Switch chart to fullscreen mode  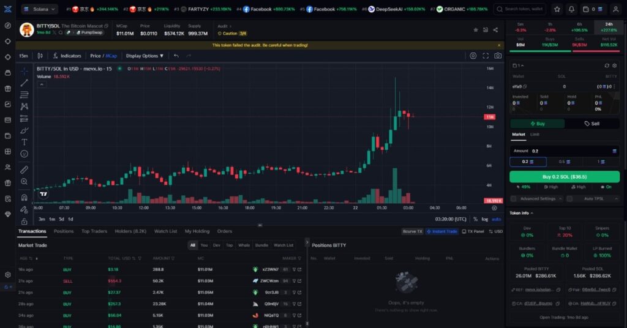point(486,56)
